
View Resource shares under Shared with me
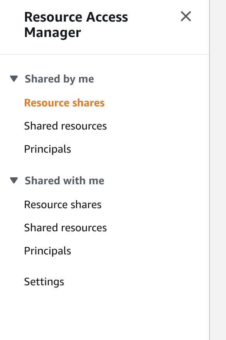click(63, 204)
